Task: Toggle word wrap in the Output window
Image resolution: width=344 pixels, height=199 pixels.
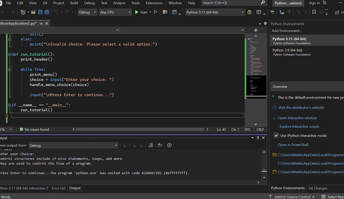Action: pyautogui.click(x=160, y=145)
